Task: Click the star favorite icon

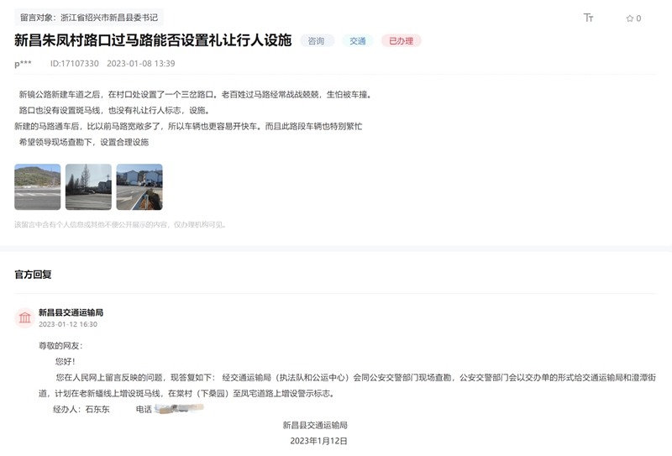Action: tap(629, 18)
